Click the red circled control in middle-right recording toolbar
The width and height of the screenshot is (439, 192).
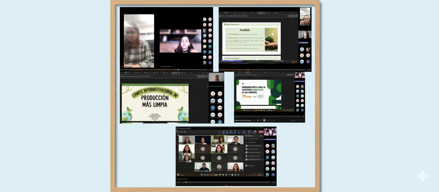pyautogui.click(x=264, y=120)
